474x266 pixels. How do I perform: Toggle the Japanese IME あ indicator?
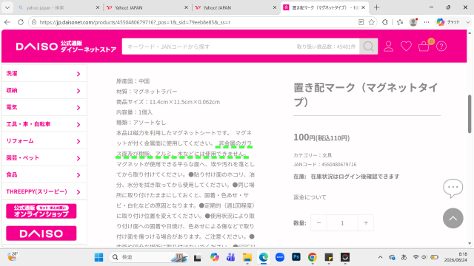pyautogui.click(x=404, y=257)
